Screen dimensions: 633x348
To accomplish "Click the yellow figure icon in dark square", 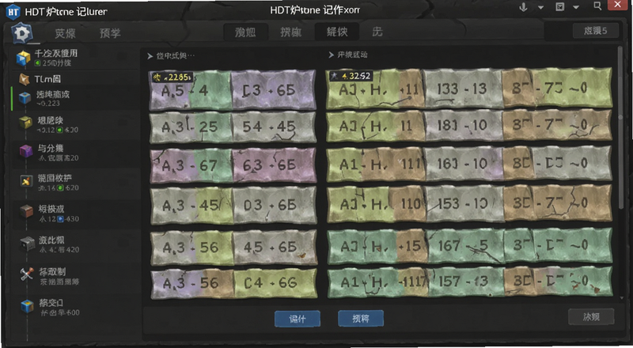I will 26,181.
